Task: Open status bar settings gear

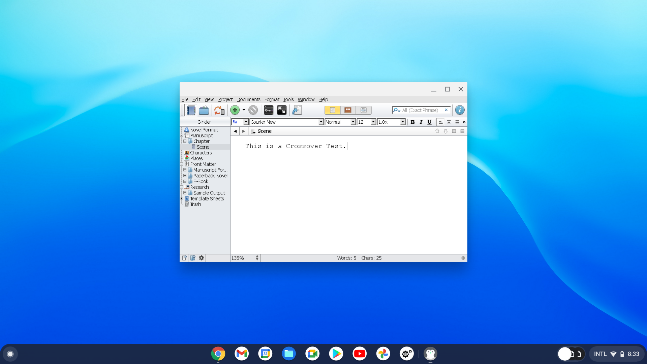Action: [201, 258]
